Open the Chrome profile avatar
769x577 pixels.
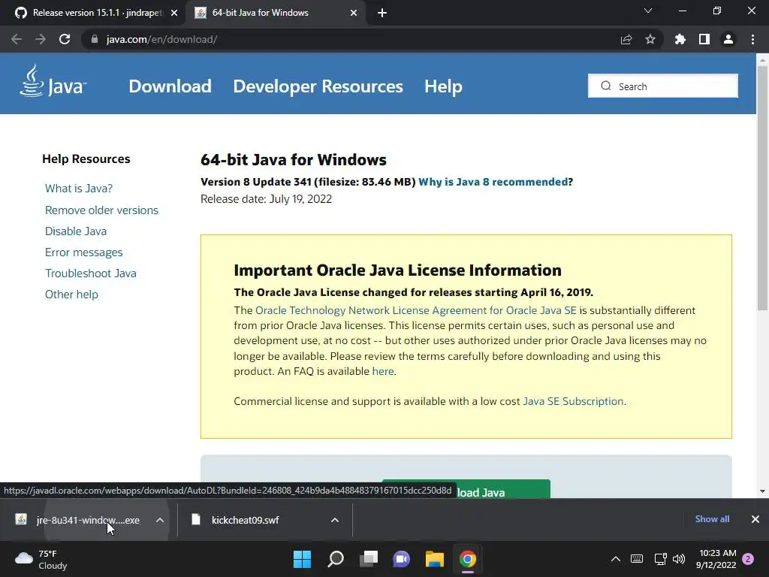[x=728, y=39]
